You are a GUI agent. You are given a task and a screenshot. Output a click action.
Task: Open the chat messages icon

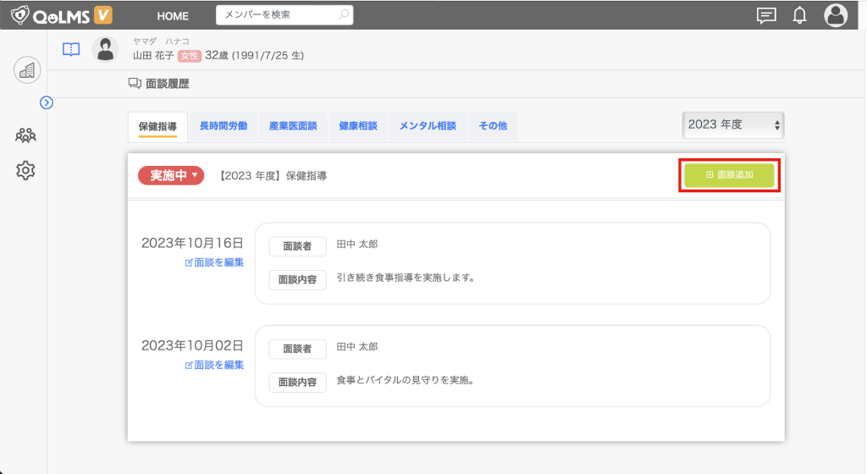(766, 15)
